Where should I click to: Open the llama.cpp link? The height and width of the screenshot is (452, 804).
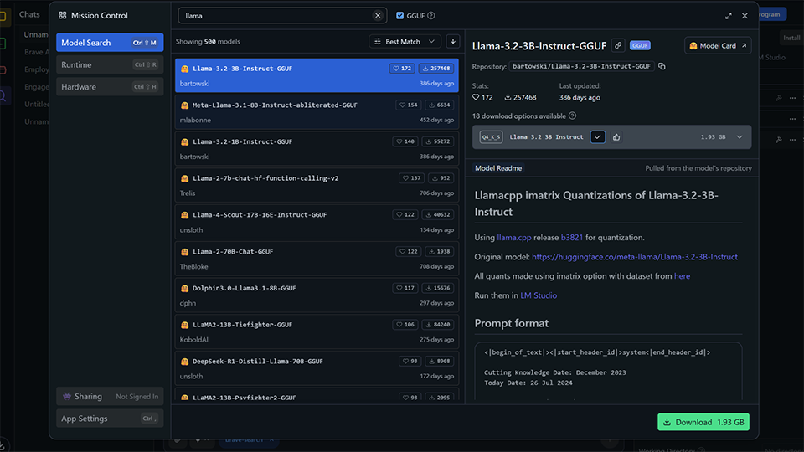[513, 237]
